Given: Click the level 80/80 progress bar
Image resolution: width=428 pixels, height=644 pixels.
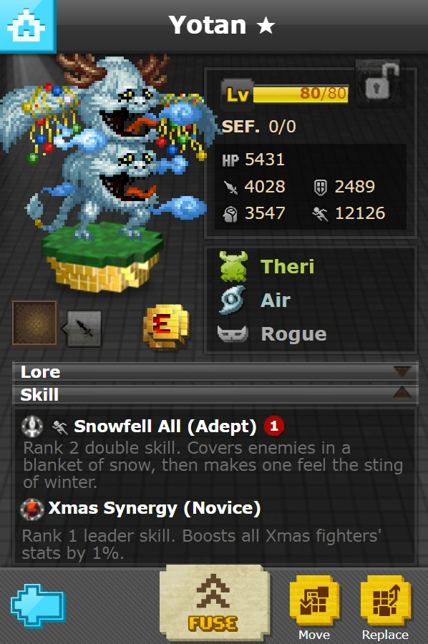Looking at the screenshot, I should [301, 94].
